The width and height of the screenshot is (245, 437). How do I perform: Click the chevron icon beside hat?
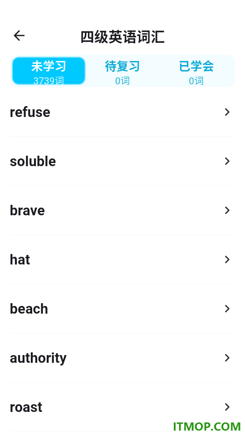tap(227, 259)
